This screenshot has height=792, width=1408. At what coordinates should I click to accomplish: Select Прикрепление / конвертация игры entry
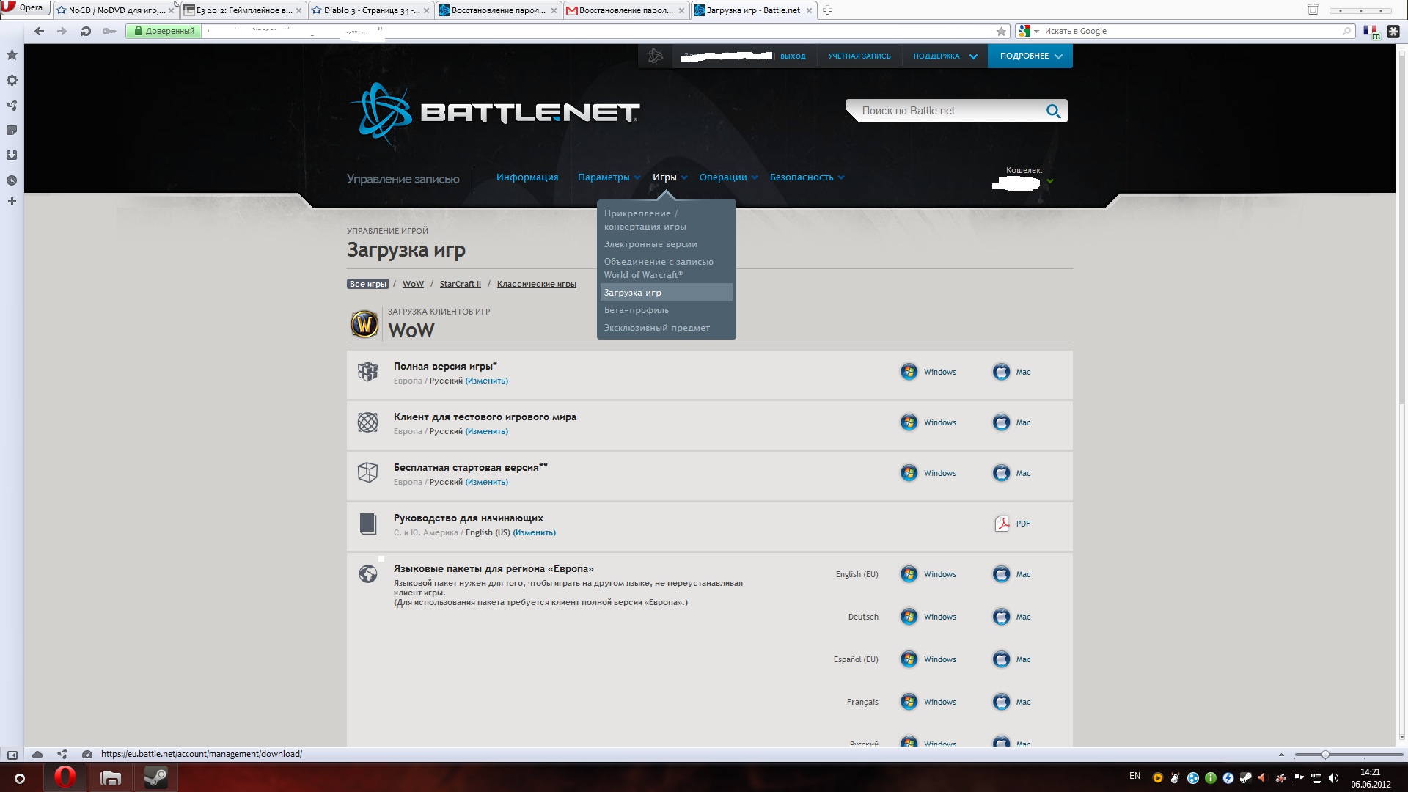666,220
